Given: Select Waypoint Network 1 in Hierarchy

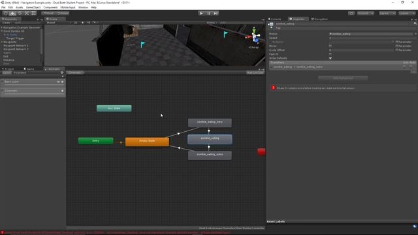Looking at the screenshot, I should pos(16,46).
